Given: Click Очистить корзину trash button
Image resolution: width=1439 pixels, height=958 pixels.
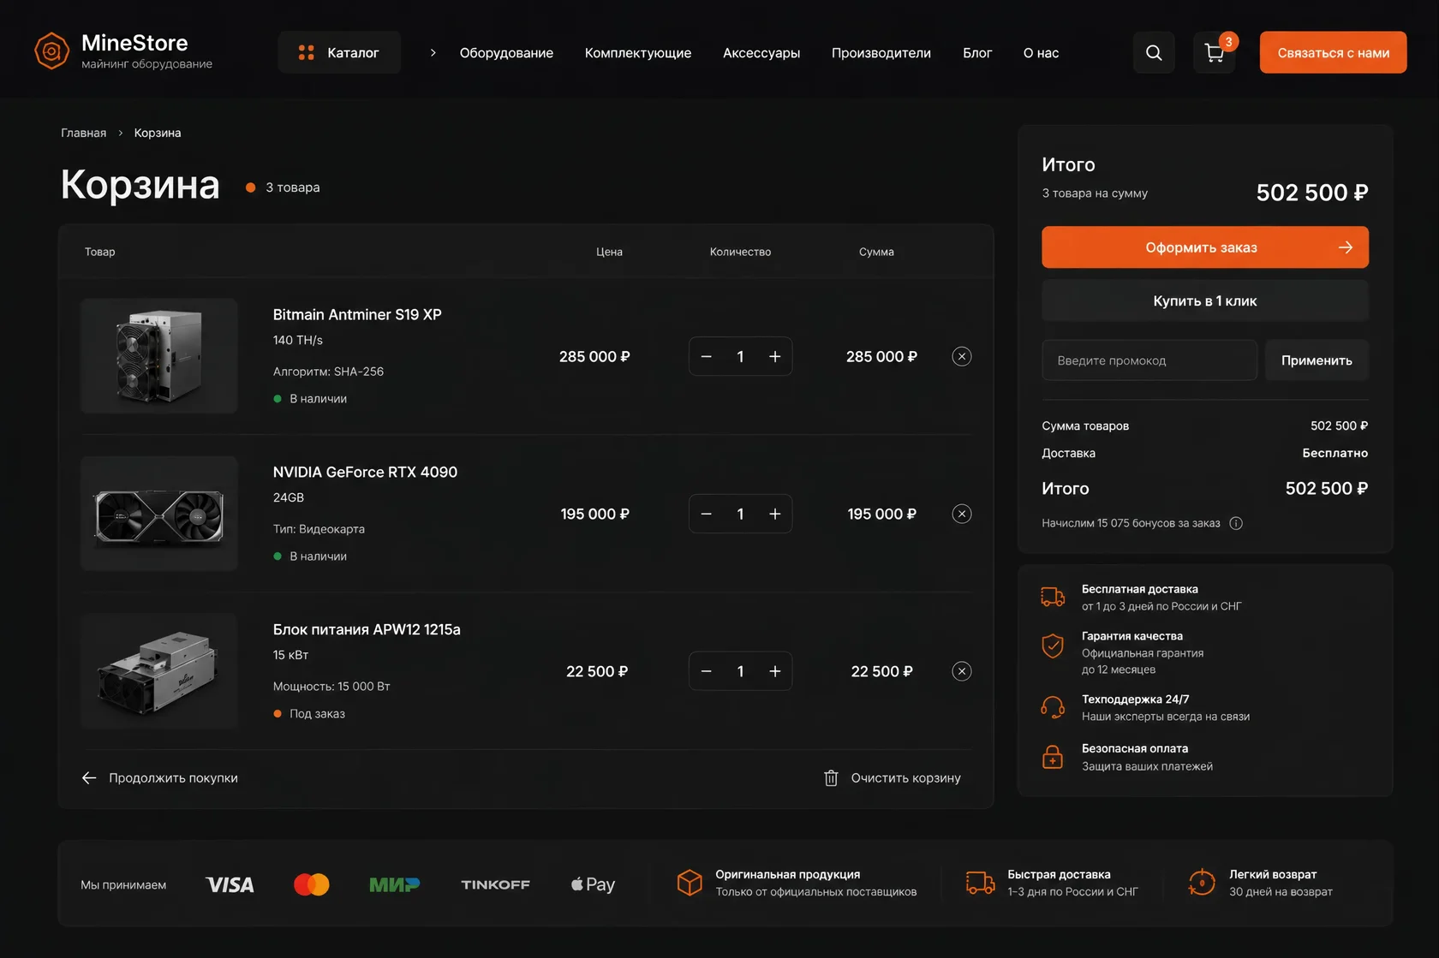Looking at the screenshot, I should (x=892, y=778).
